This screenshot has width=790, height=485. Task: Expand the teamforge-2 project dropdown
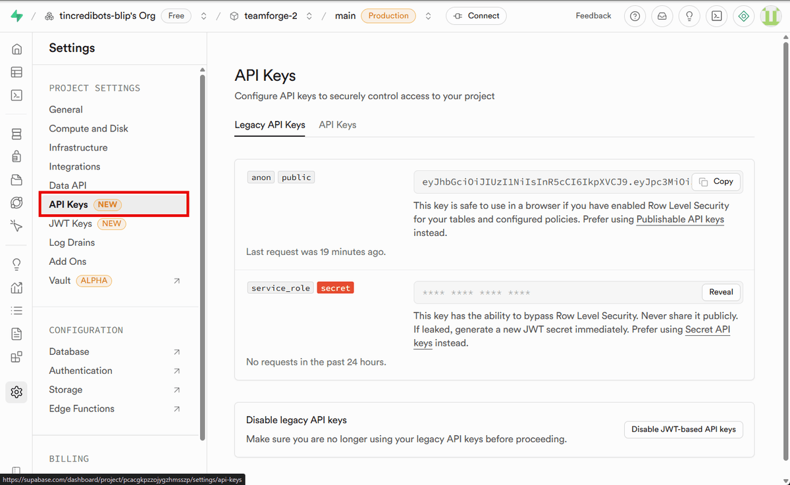[x=309, y=16]
